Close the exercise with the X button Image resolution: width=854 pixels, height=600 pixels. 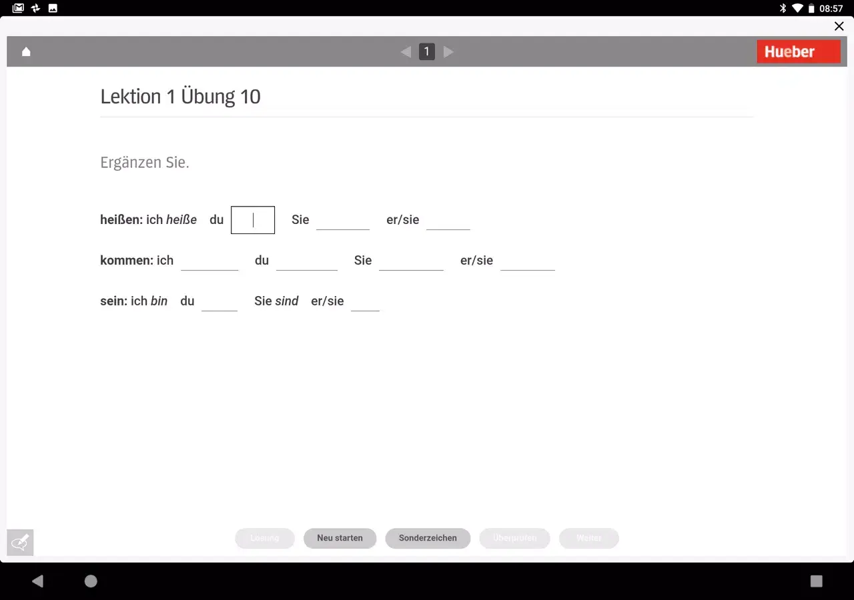(839, 26)
